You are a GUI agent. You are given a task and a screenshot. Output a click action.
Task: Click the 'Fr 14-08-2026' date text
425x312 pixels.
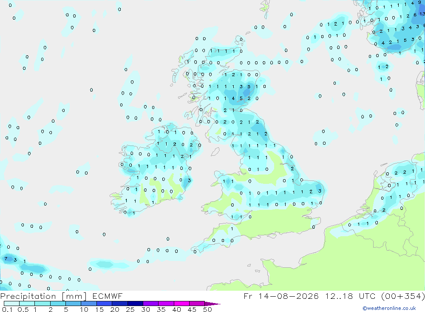click(x=281, y=296)
